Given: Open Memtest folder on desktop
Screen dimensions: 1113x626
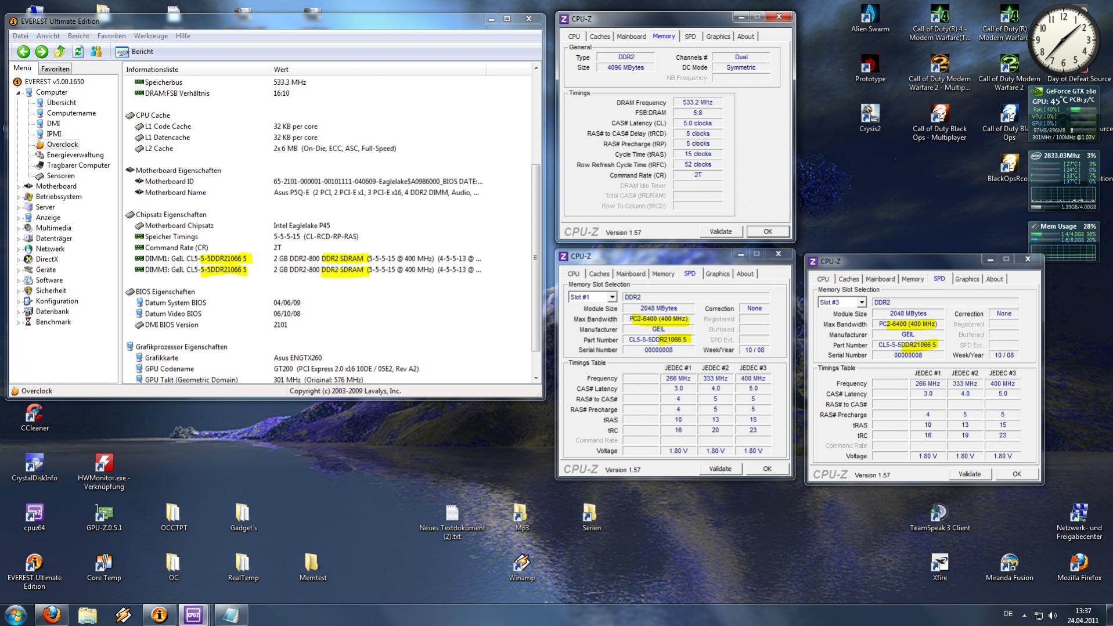Looking at the screenshot, I should (313, 567).
